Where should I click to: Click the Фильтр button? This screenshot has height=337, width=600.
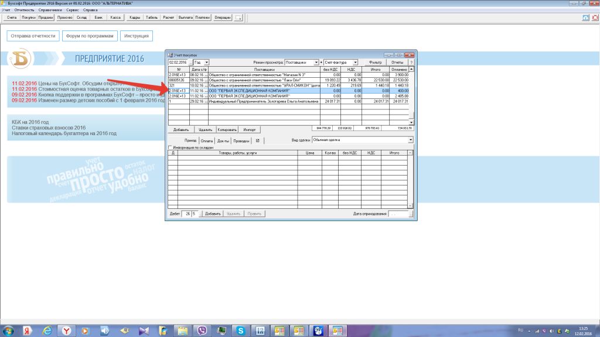(x=375, y=62)
